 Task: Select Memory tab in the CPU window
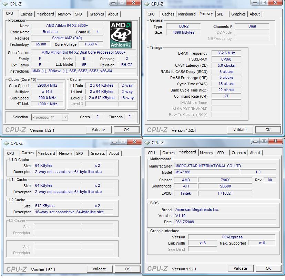64,14
